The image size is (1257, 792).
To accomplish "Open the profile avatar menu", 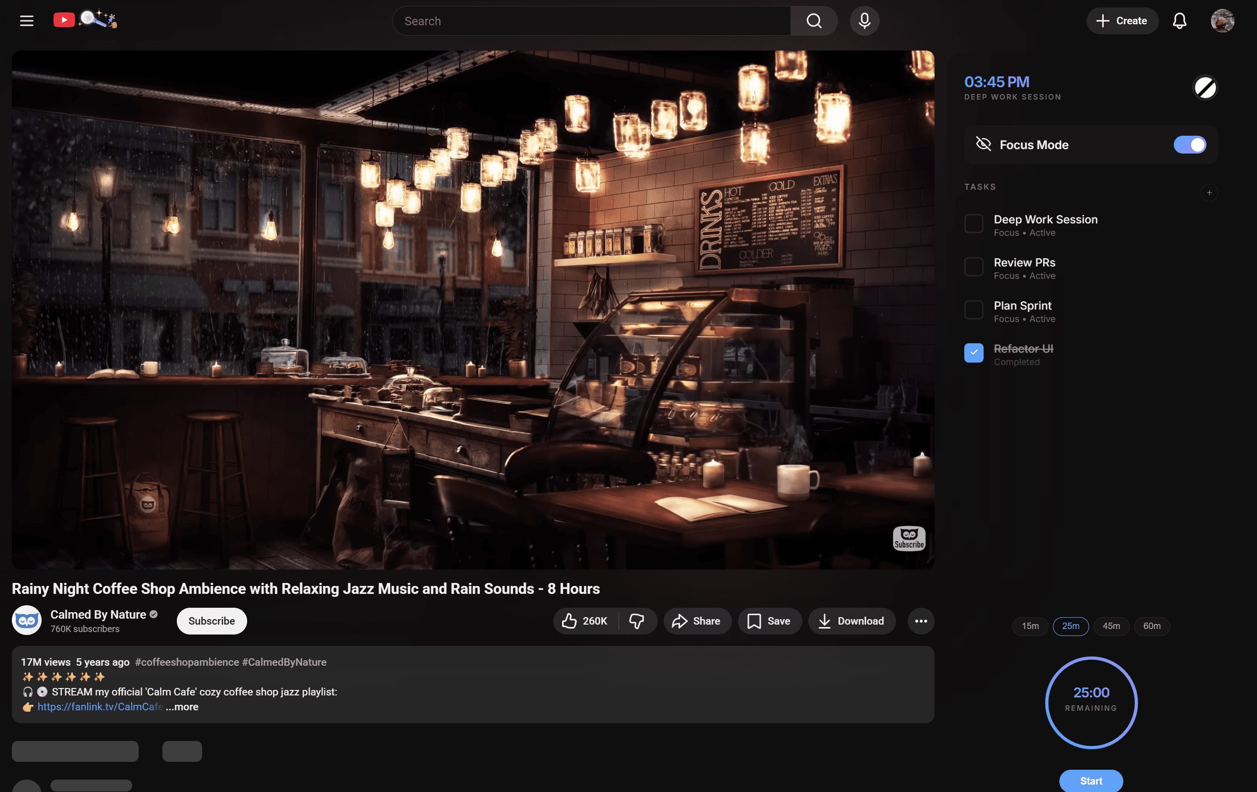I will click(x=1221, y=21).
